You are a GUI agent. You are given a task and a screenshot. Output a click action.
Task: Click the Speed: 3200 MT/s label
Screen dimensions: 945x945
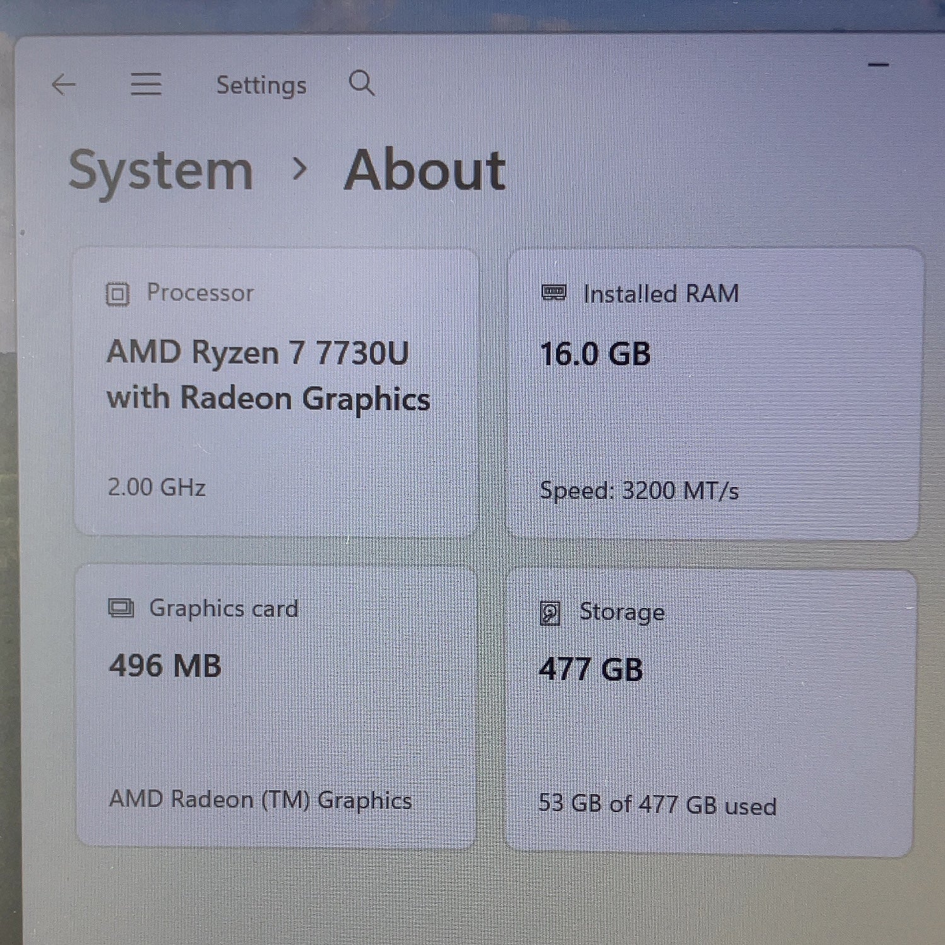click(x=639, y=490)
